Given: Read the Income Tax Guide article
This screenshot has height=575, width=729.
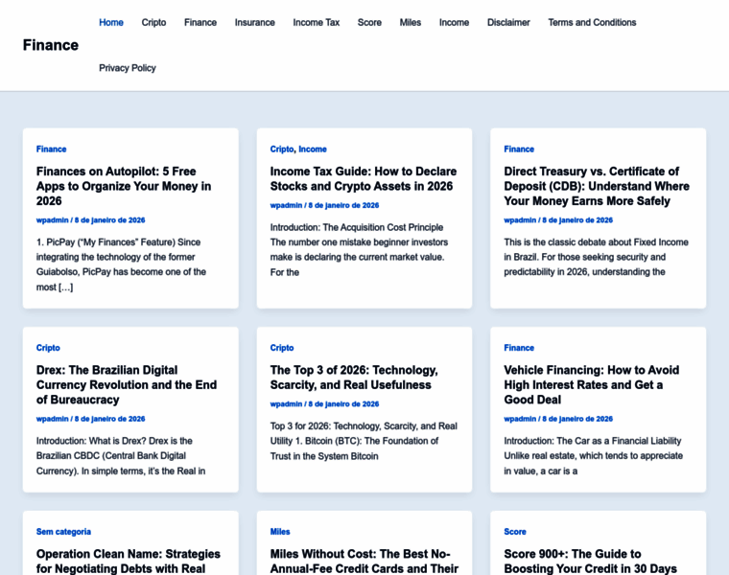Looking at the screenshot, I should point(363,178).
